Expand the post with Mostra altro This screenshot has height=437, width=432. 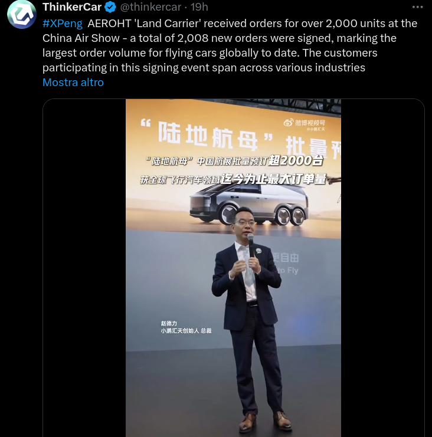(x=73, y=83)
